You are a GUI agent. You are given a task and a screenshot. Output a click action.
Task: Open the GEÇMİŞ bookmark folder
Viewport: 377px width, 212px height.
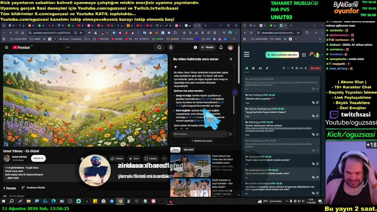pyautogui.click(x=117, y=39)
